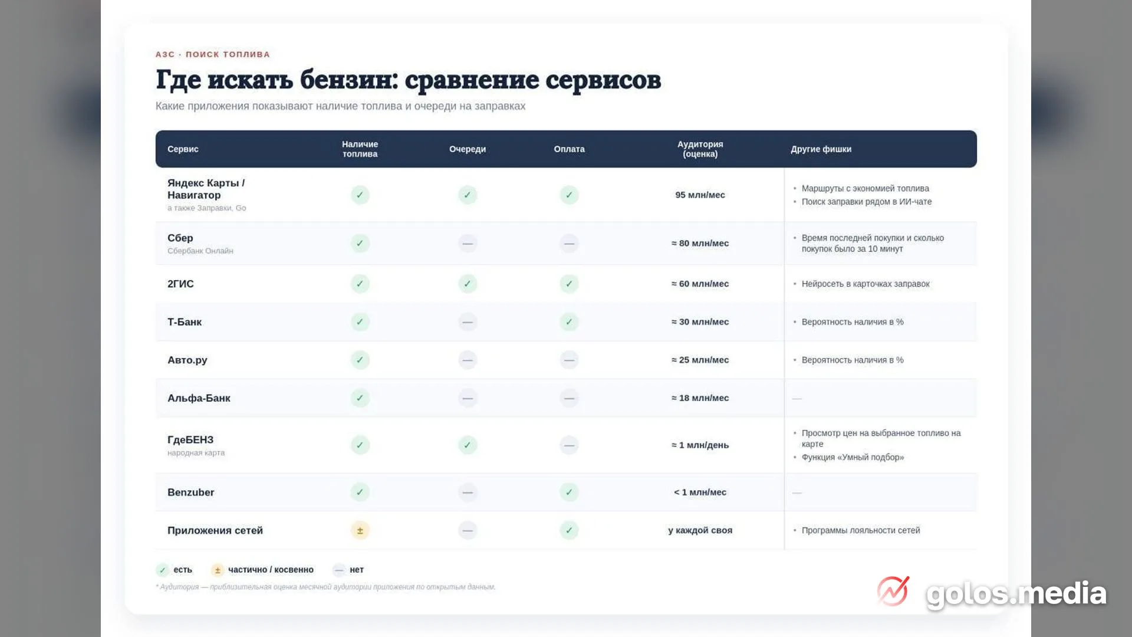The height and width of the screenshot is (637, 1132).
Task: Click the Benzuber service name
Action: point(190,492)
